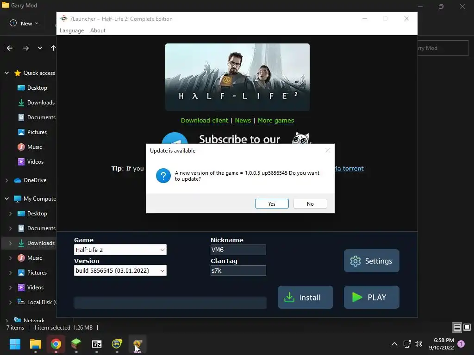
Task: Click the 7Launcher title bar logo icon
Action: (x=63, y=18)
